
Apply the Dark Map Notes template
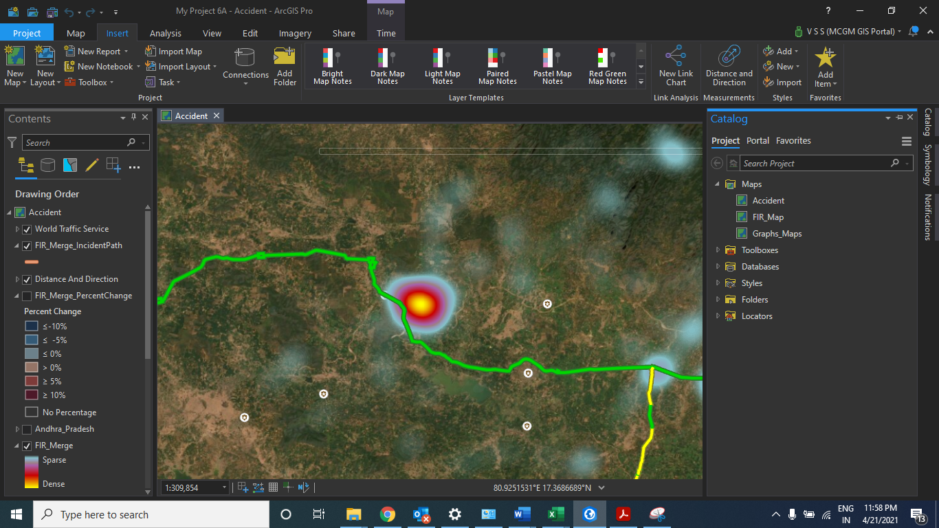coord(387,65)
